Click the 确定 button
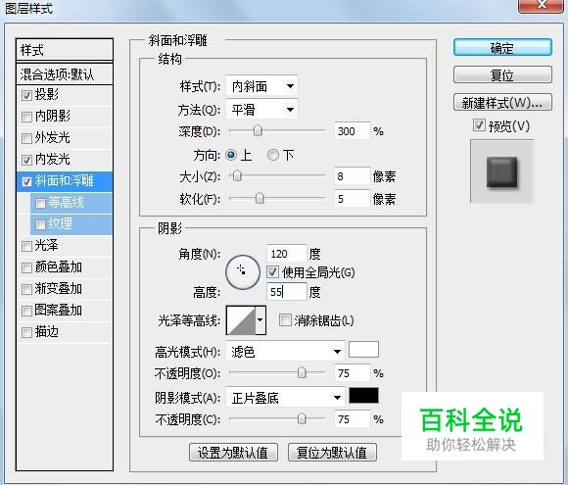Screen dimensions: 568x485 click(x=502, y=47)
